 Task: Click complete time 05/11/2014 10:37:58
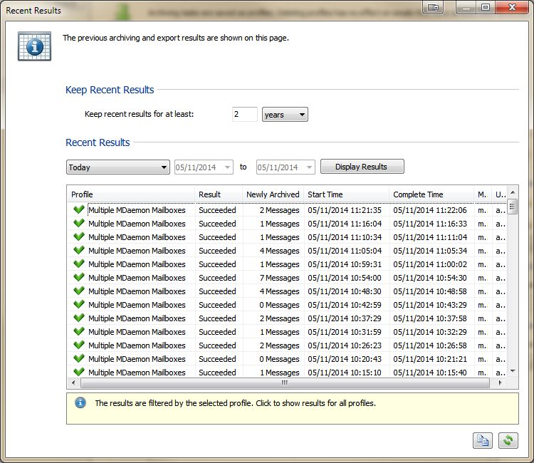click(x=430, y=318)
